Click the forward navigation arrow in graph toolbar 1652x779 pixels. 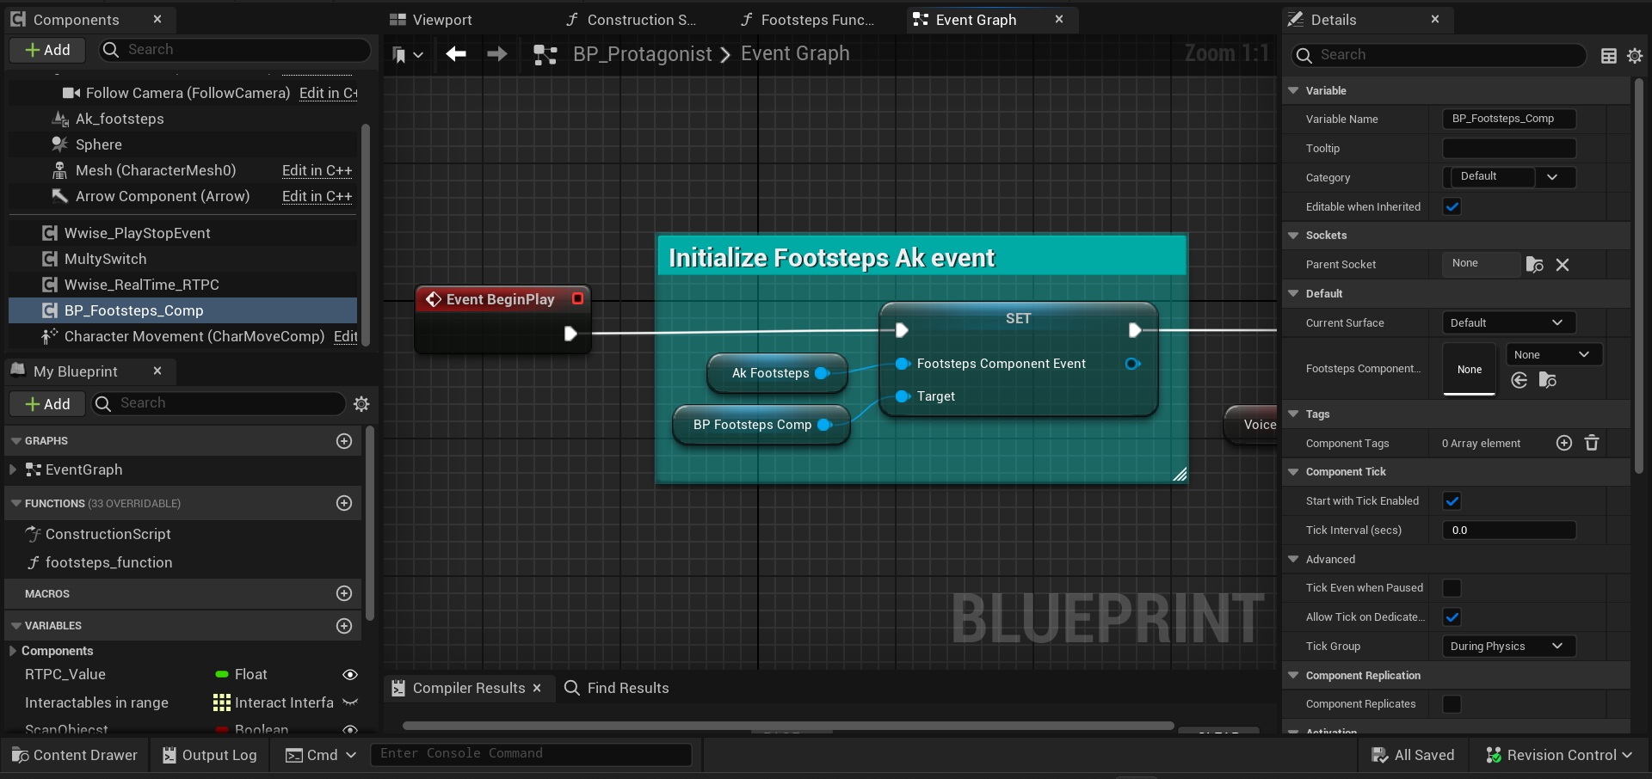(497, 54)
